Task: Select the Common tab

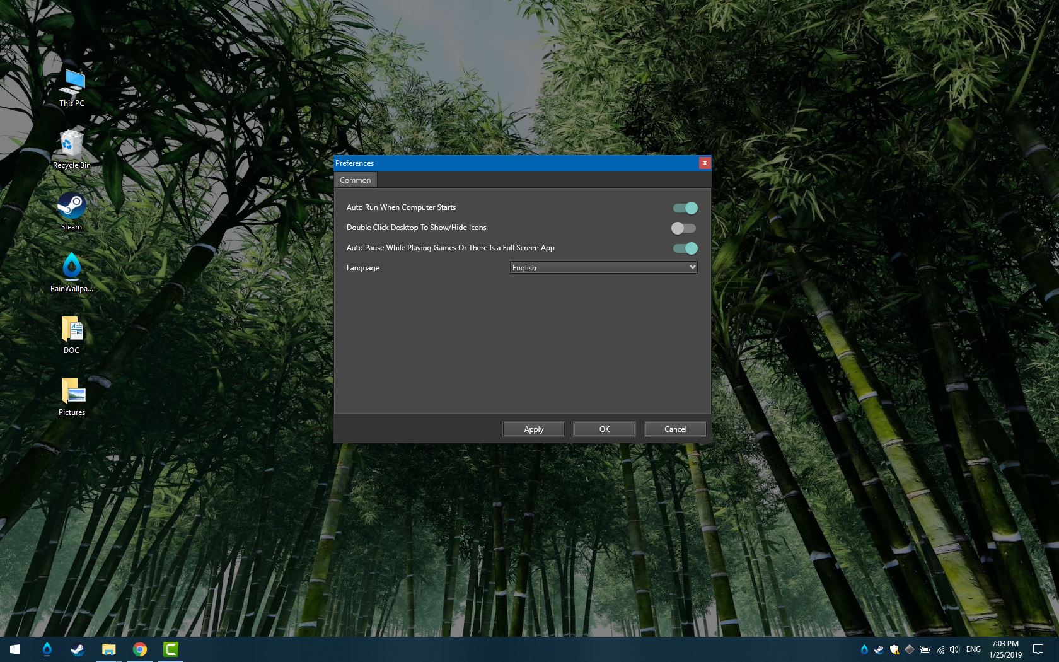Action: (355, 180)
